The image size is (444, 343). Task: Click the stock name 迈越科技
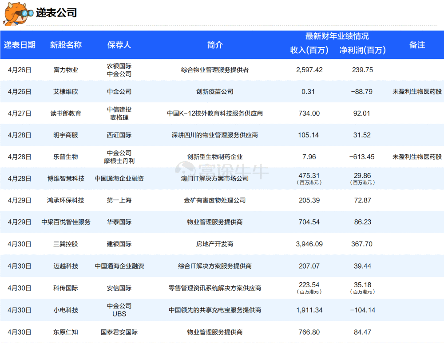[x=66, y=266]
